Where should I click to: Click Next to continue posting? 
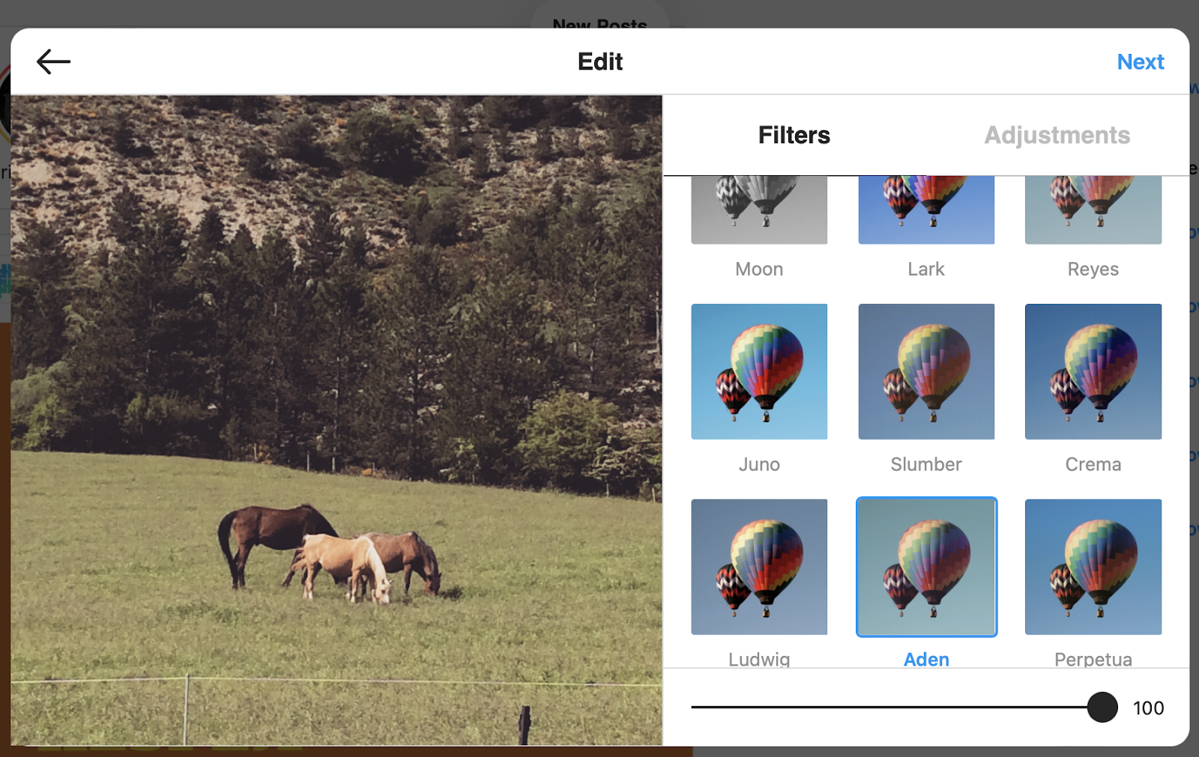1140,61
